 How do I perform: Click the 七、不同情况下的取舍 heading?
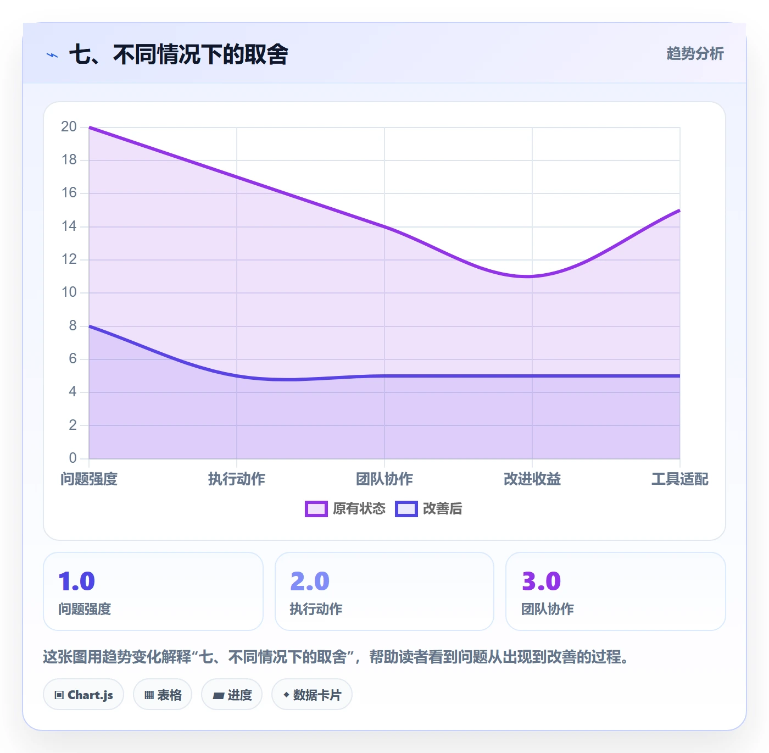pos(179,54)
